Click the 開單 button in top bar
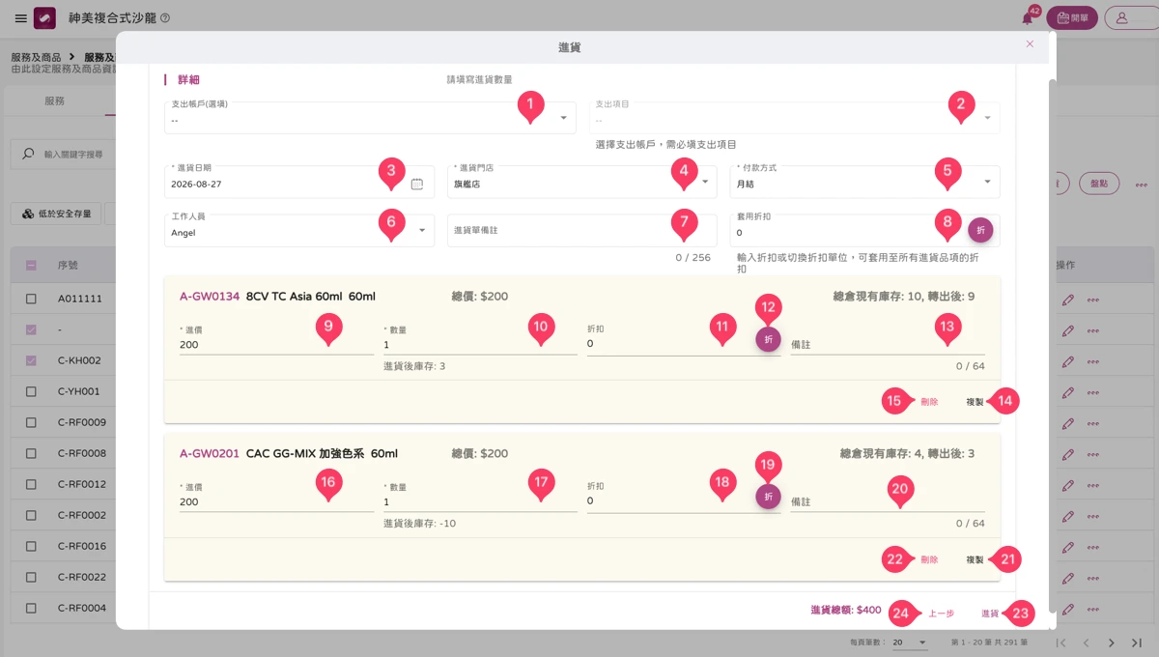The image size is (1159, 657). pyautogui.click(x=1072, y=17)
